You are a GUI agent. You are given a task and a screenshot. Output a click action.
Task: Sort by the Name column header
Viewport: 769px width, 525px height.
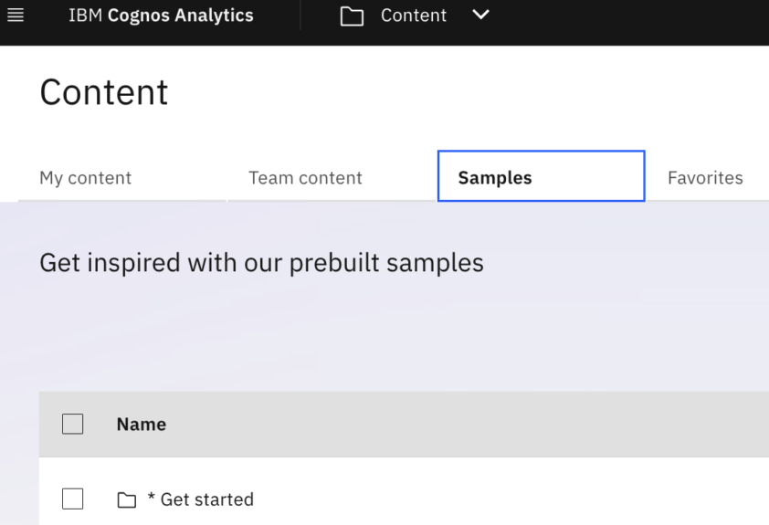(x=142, y=425)
